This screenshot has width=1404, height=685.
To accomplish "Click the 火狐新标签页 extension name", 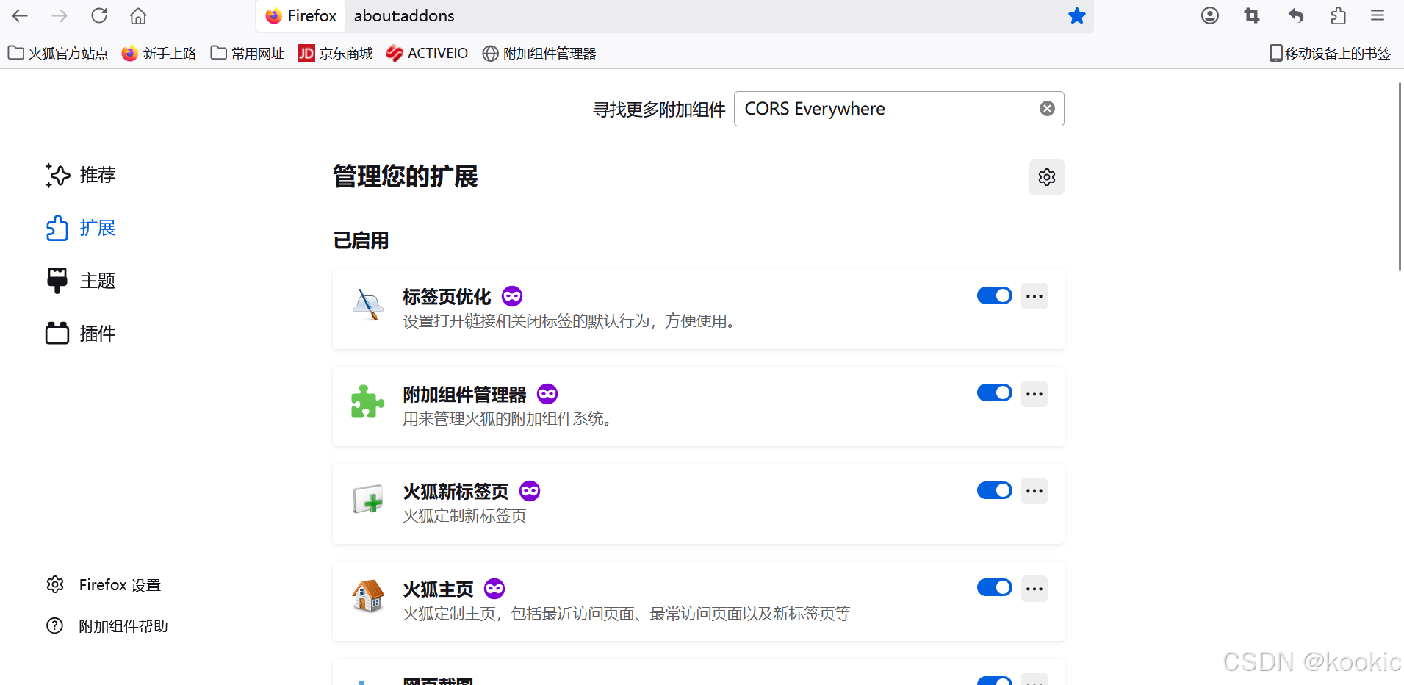I will [456, 492].
